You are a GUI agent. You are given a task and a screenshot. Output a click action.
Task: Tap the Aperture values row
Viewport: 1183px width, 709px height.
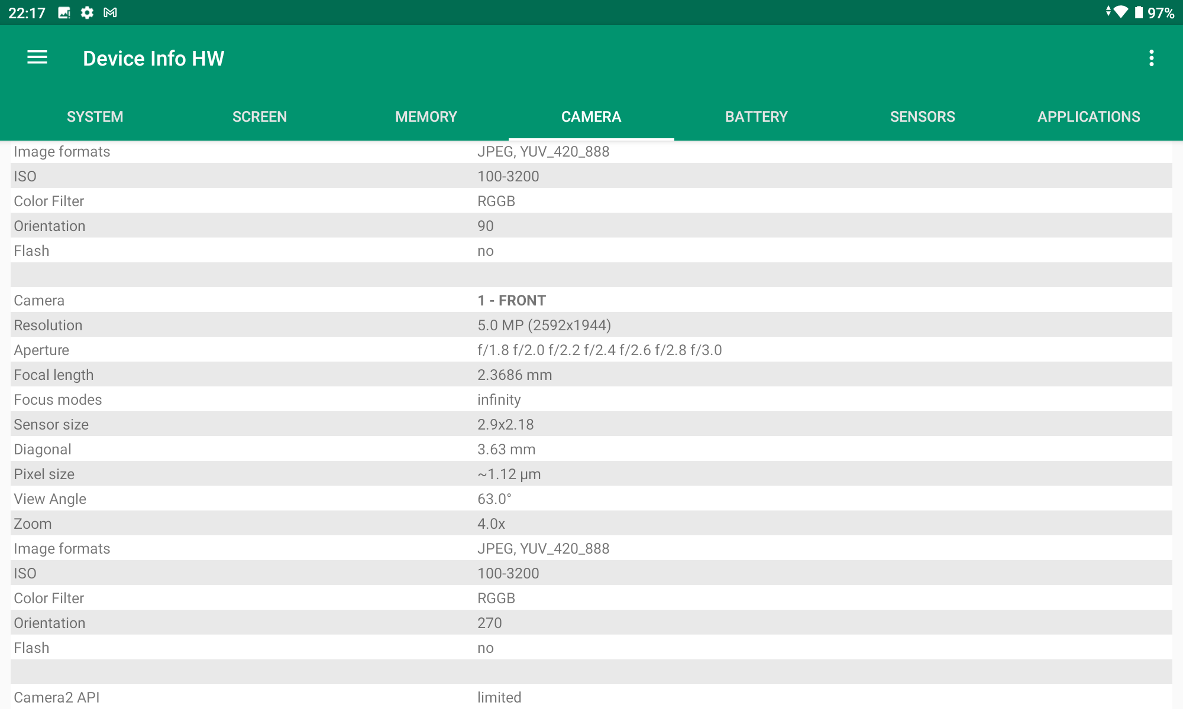click(x=591, y=350)
